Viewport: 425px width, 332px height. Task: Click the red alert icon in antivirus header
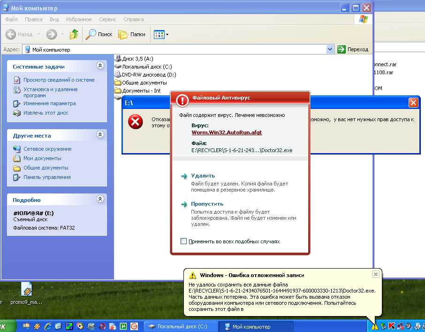click(x=182, y=100)
